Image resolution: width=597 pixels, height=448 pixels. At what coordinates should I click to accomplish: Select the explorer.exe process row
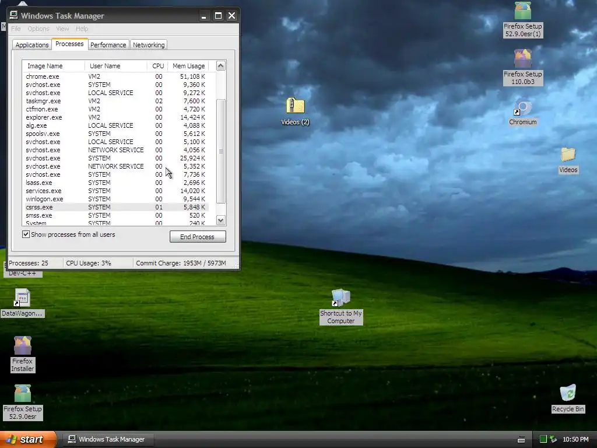116,117
